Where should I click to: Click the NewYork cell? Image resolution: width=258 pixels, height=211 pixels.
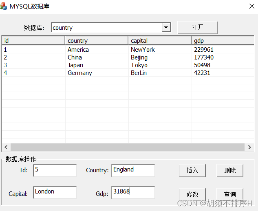pos(143,50)
